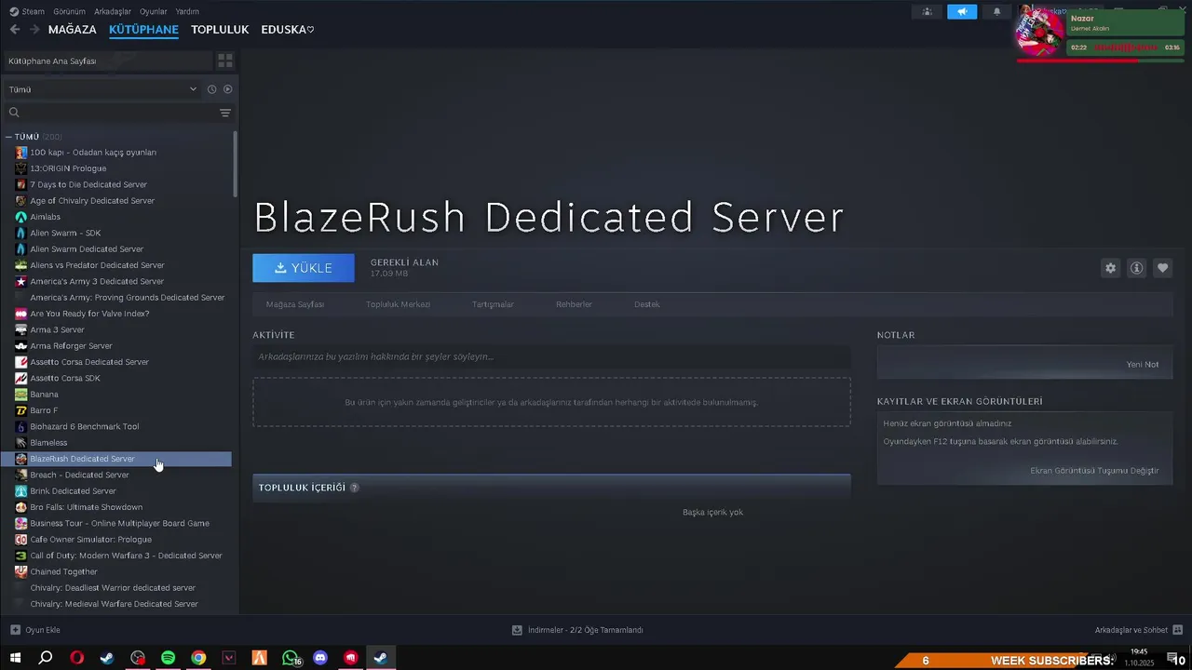Open the friends group icon in header
The image size is (1192, 670).
pos(927,11)
